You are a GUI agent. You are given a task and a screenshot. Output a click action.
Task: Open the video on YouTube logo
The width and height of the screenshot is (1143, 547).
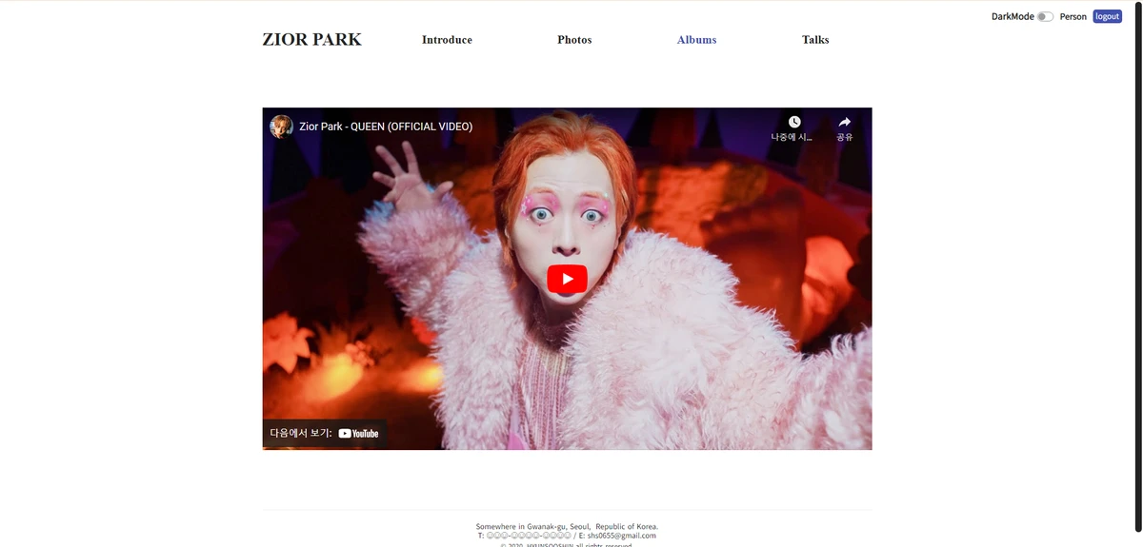click(358, 434)
